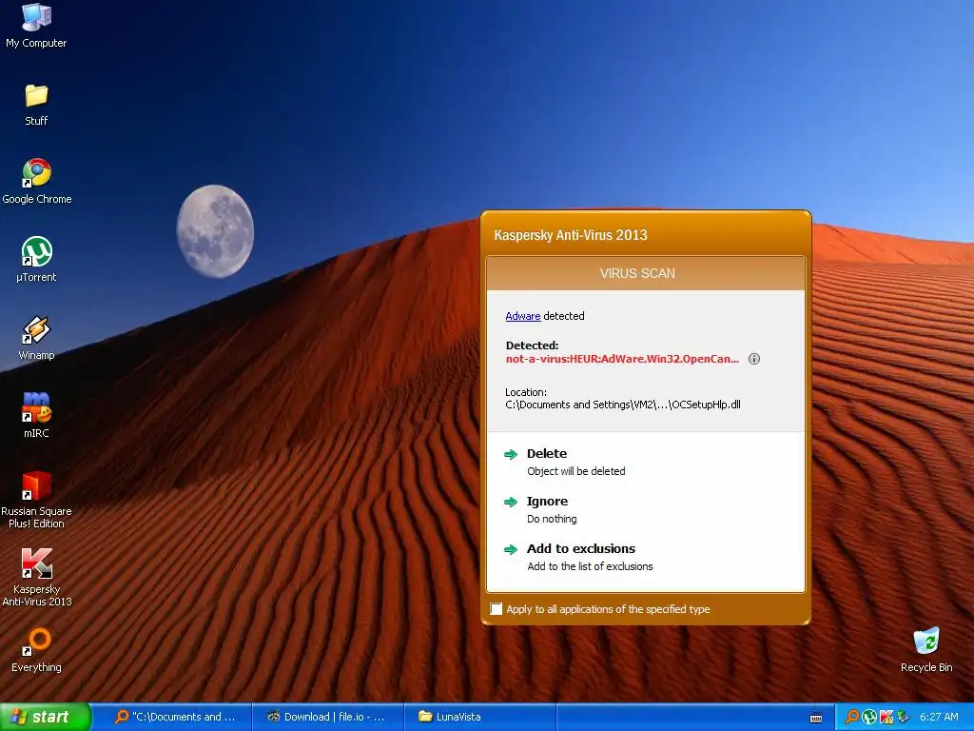Click the 6:27 AM clock in the tray
Viewport: 974px width, 731px height.
point(939,717)
